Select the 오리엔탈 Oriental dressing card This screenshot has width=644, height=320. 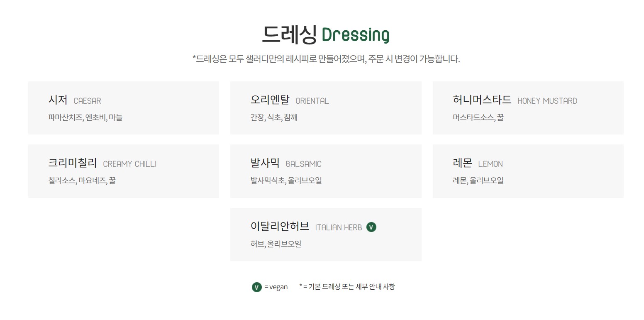pyautogui.click(x=326, y=108)
